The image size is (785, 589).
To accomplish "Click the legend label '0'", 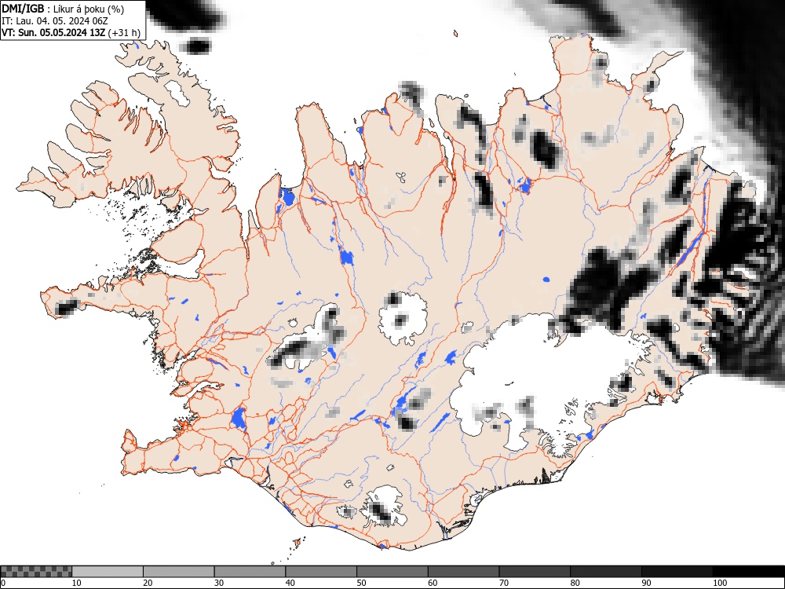I will (x=3, y=583).
